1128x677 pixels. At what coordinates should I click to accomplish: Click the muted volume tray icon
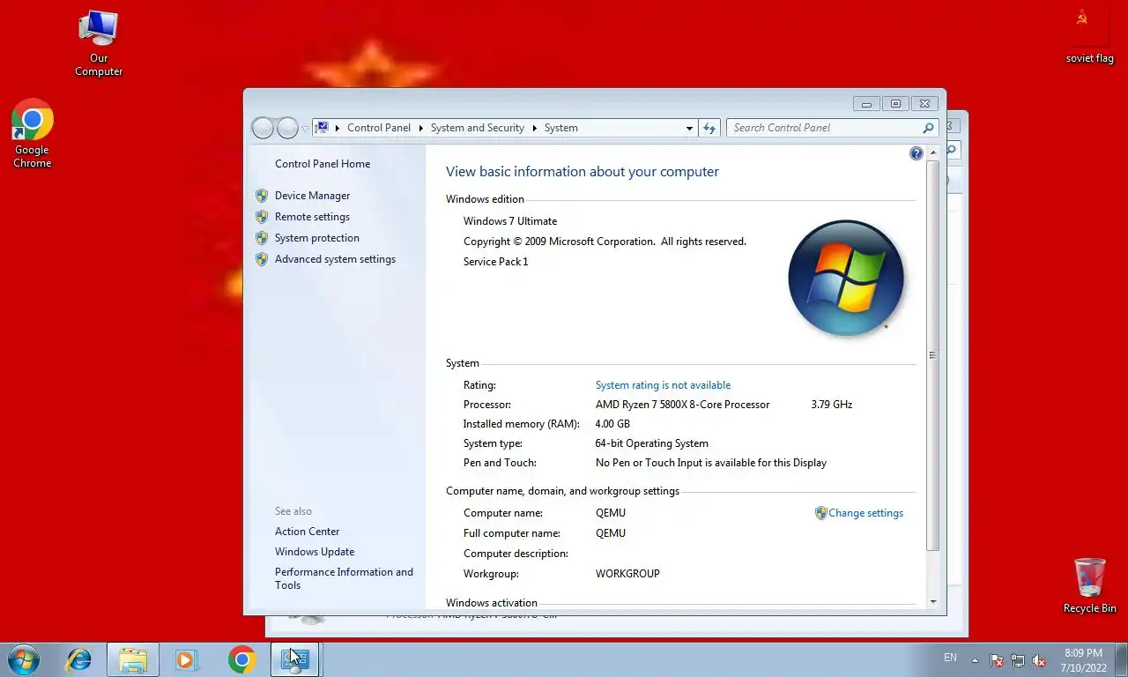pyautogui.click(x=1039, y=660)
